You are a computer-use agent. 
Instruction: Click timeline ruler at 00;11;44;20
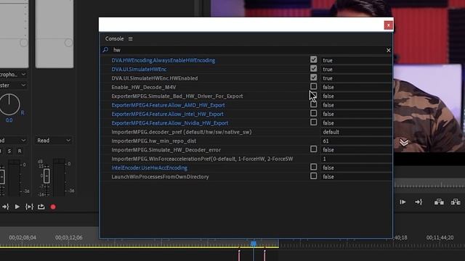tap(440, 237)
